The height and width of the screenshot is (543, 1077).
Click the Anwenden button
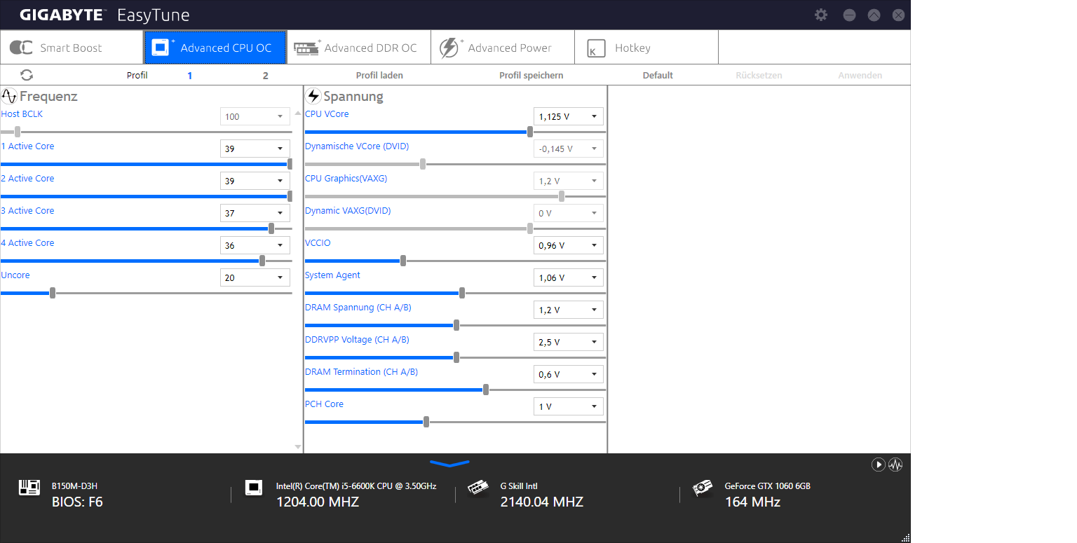pos(860,76)
